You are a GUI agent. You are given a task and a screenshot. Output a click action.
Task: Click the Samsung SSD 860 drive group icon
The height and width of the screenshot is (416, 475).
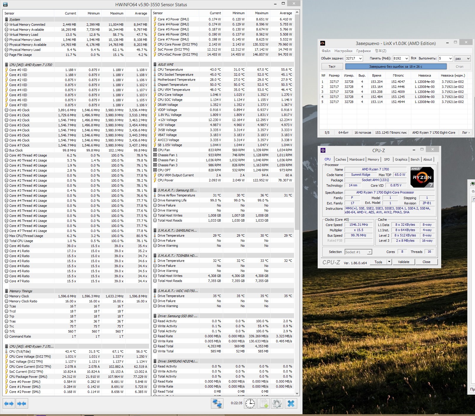coord(155,316)
